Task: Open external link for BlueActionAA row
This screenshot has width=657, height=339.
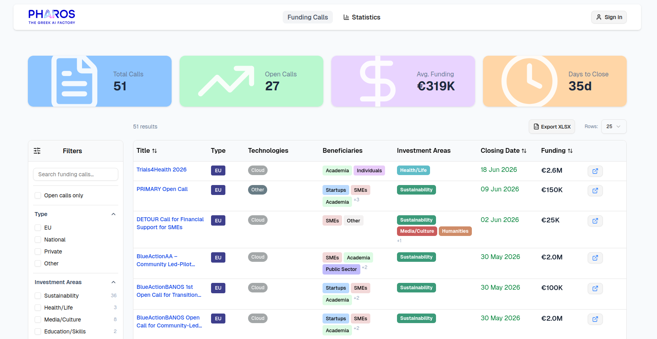Action: pyautogui.click(x=595, y=258)
